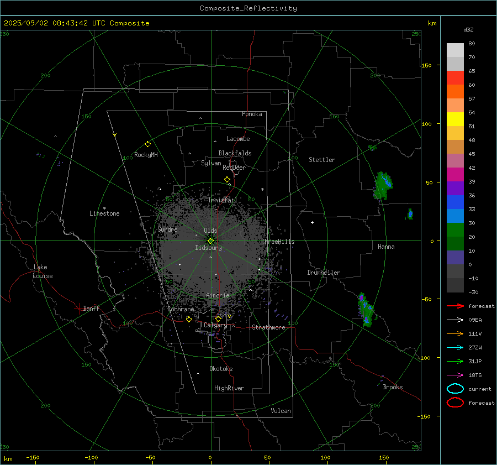Click the yellow diamond marker below RedDeer

[227, 180]
